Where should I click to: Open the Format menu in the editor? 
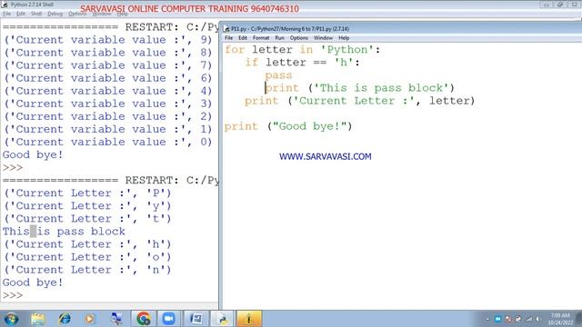pyautogui.click(x=261, y=38)
